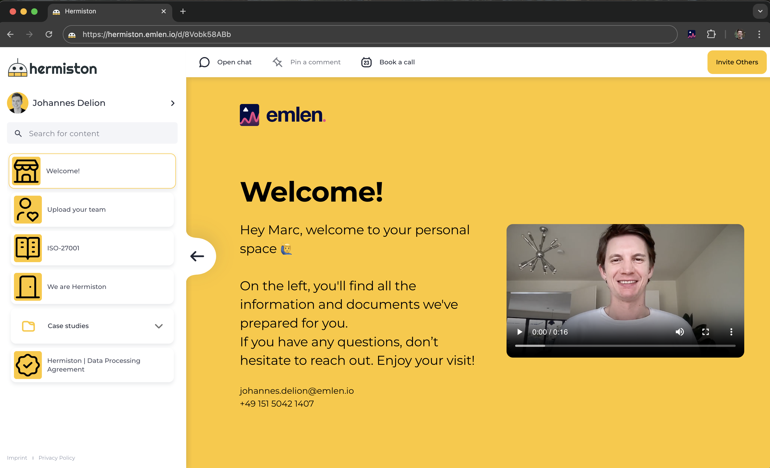Open the Privacy Policy link
The width and height of the screenshot is (770, 468).
point(57,458)
